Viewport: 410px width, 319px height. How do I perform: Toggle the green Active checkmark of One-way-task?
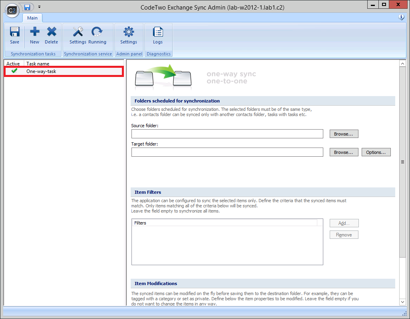(14, 71)
